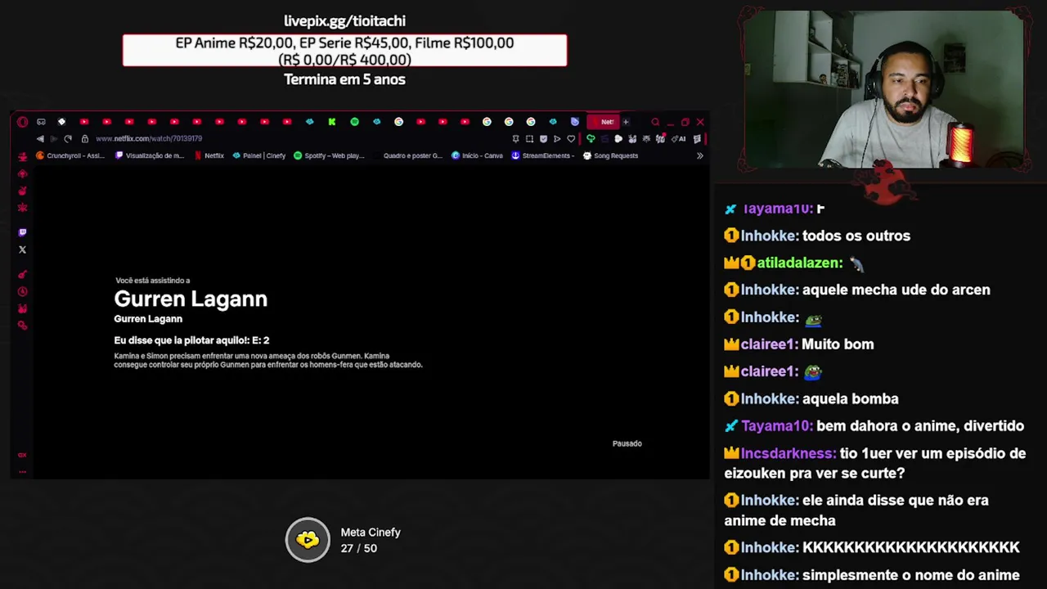Click the streamer webcam feed

(884, 90)
